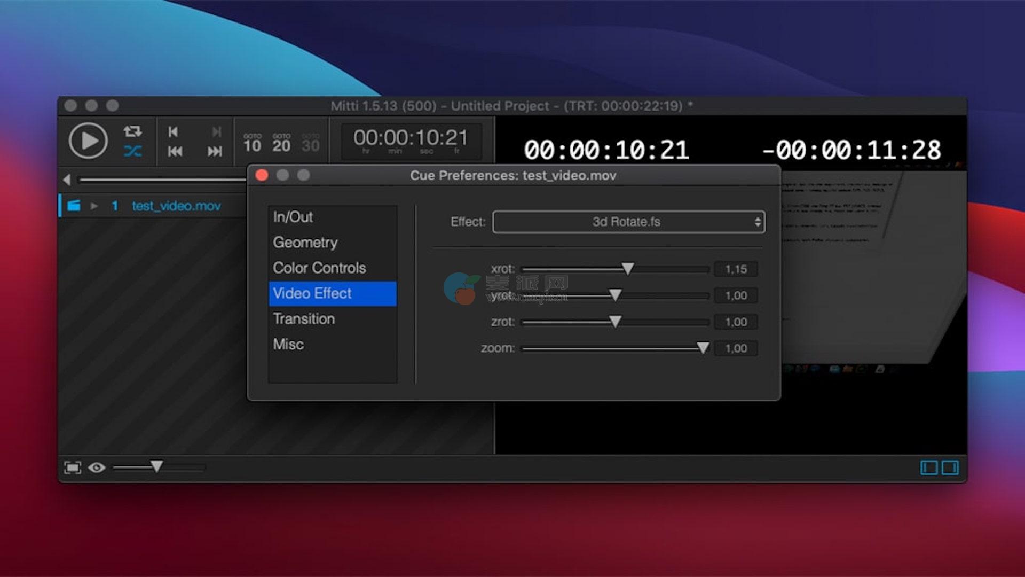
Task: Toggle the eye preview visibility icon
Action: click(x=97, y=467)
